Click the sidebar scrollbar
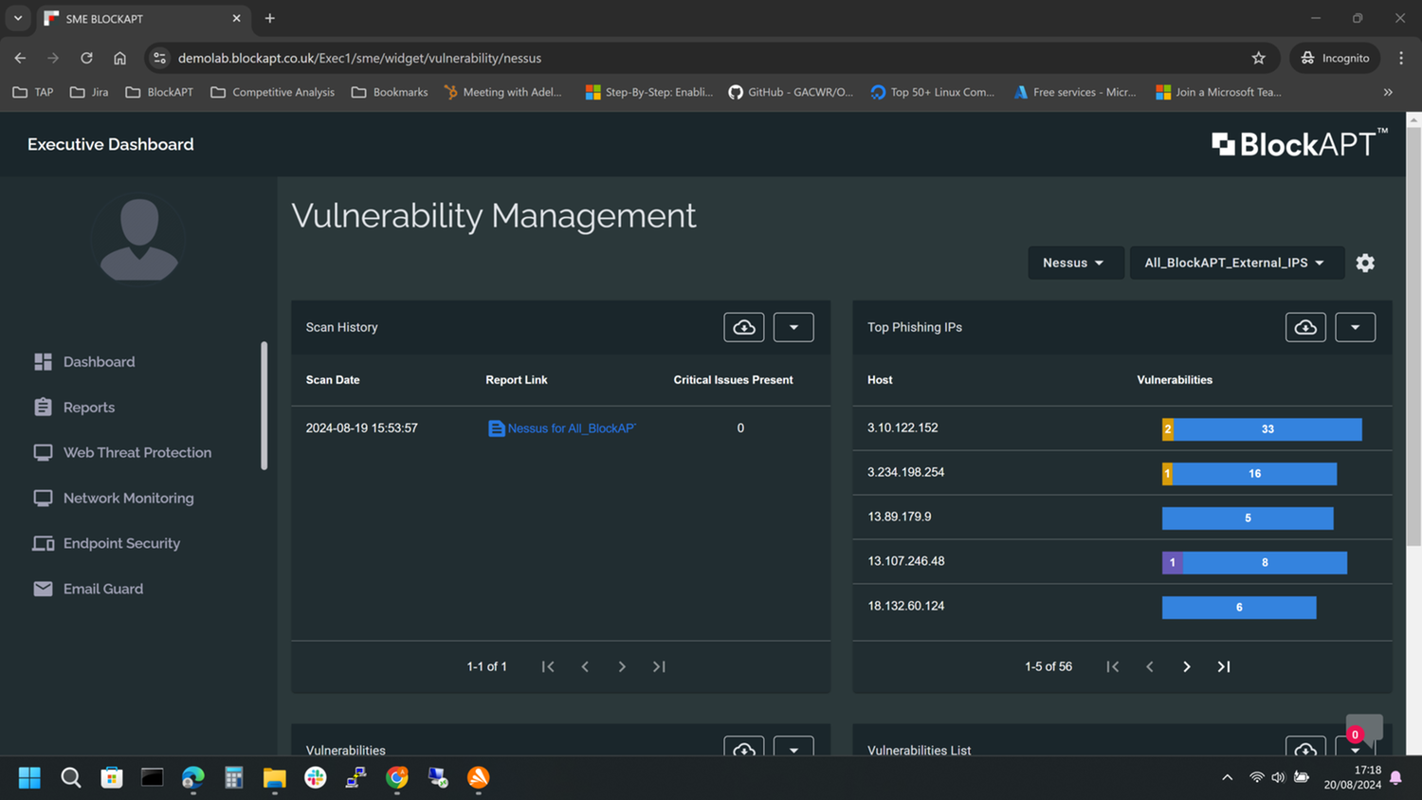 pyautogui.click(x=264, y=406)
